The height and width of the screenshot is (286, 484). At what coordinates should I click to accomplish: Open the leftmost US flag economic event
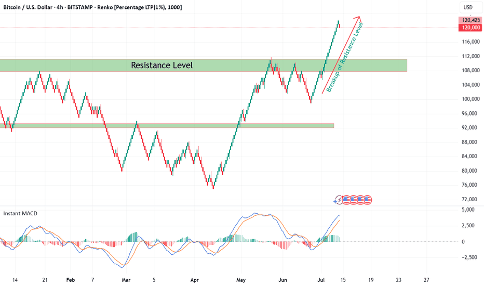pyautogui.click(x=346, y=200)
